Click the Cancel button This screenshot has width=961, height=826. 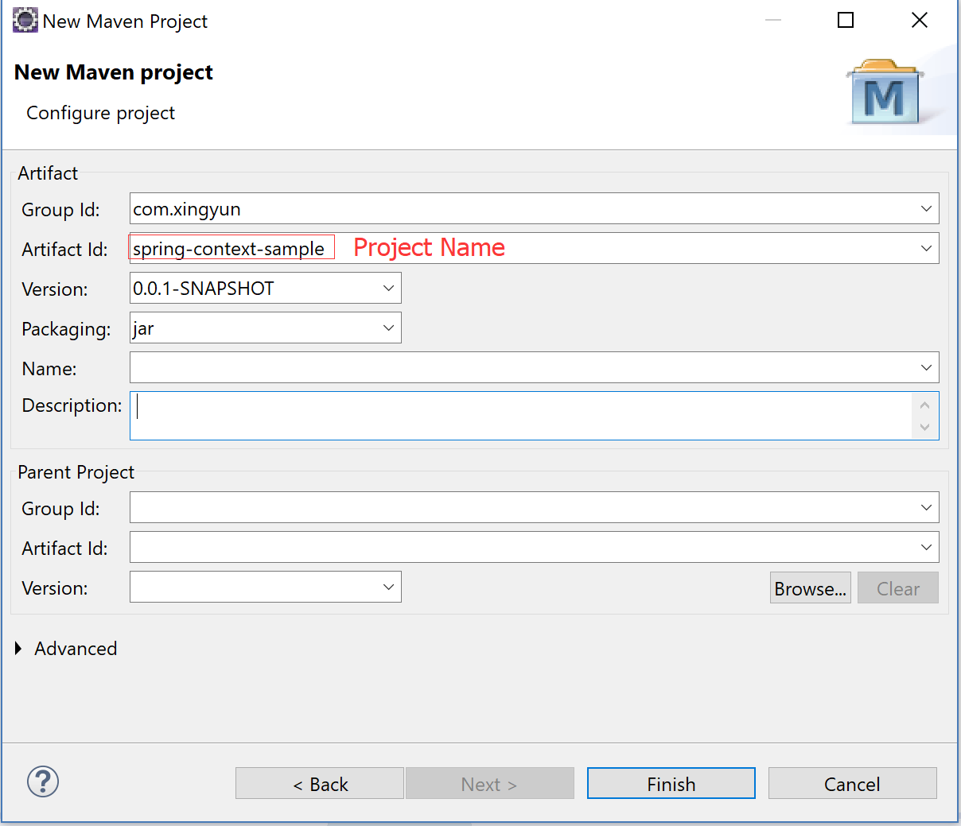pos(853,784)
